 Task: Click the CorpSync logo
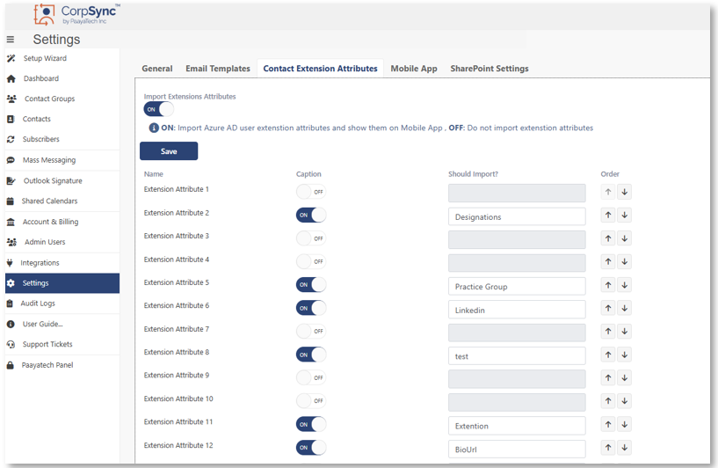[77, 14]
